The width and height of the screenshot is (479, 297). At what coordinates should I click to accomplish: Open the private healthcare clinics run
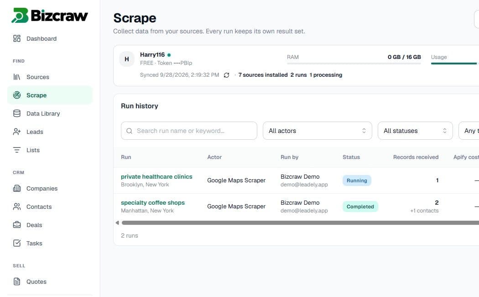tap(156, 176)
